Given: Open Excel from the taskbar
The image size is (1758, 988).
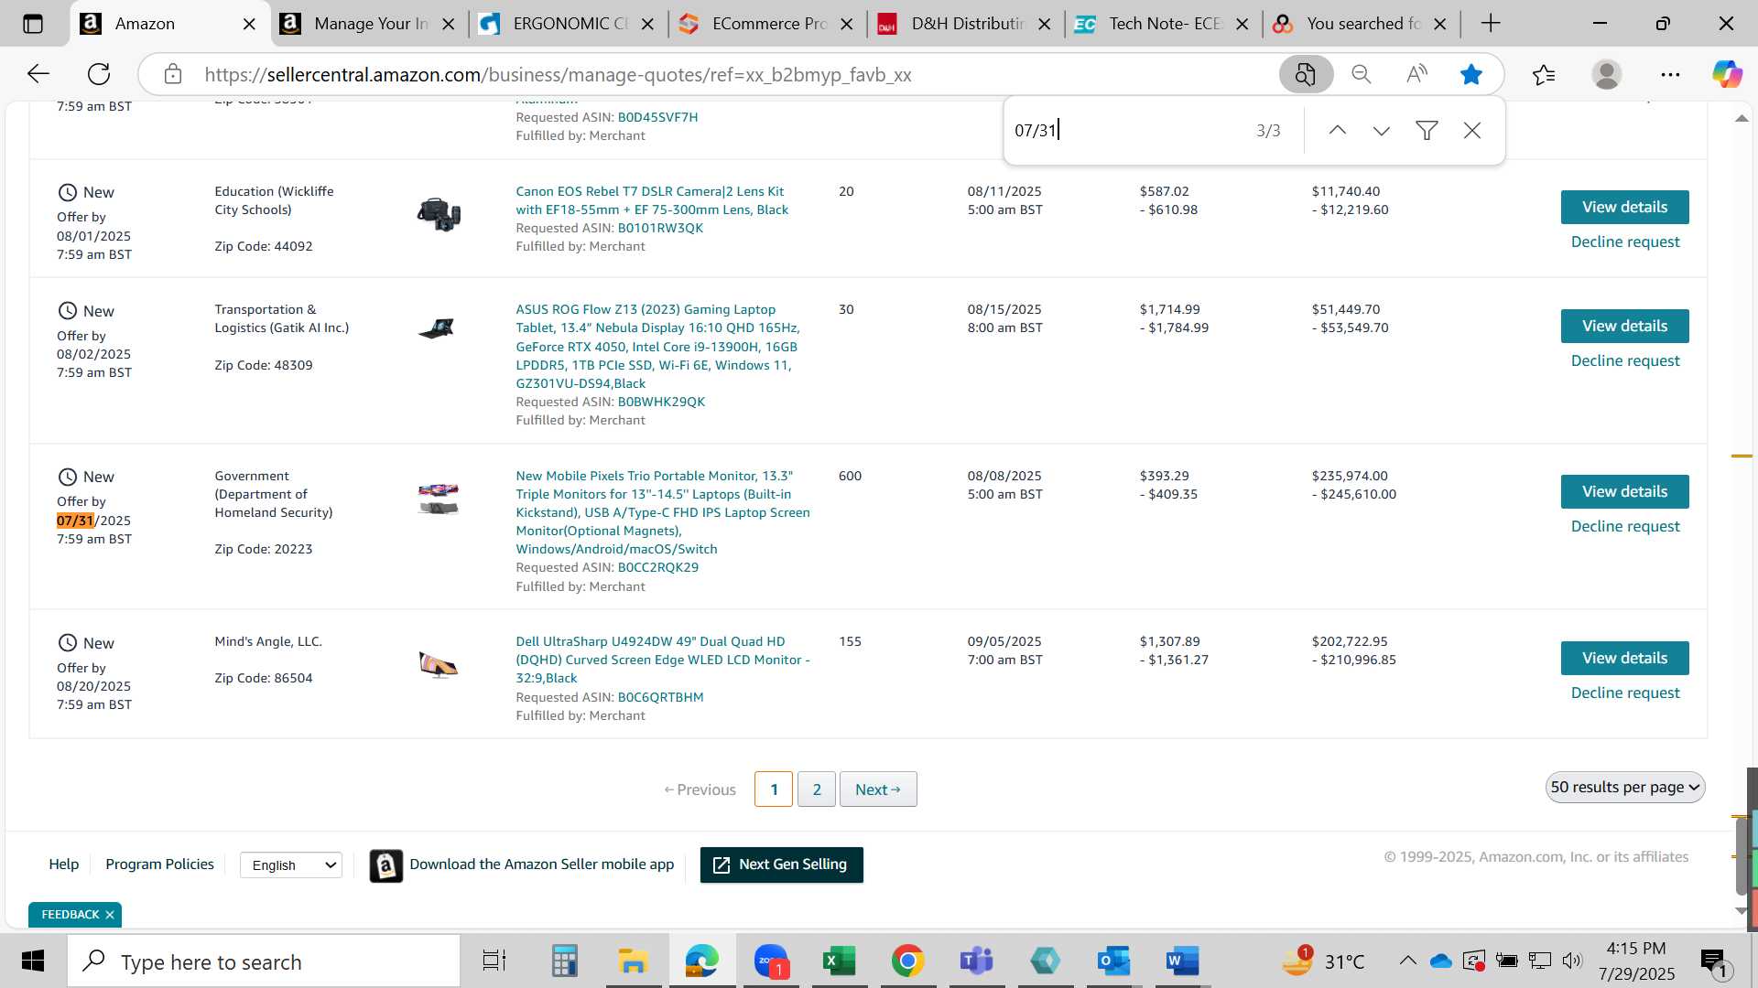Looking at the screenshot, I should coord(839,961).
